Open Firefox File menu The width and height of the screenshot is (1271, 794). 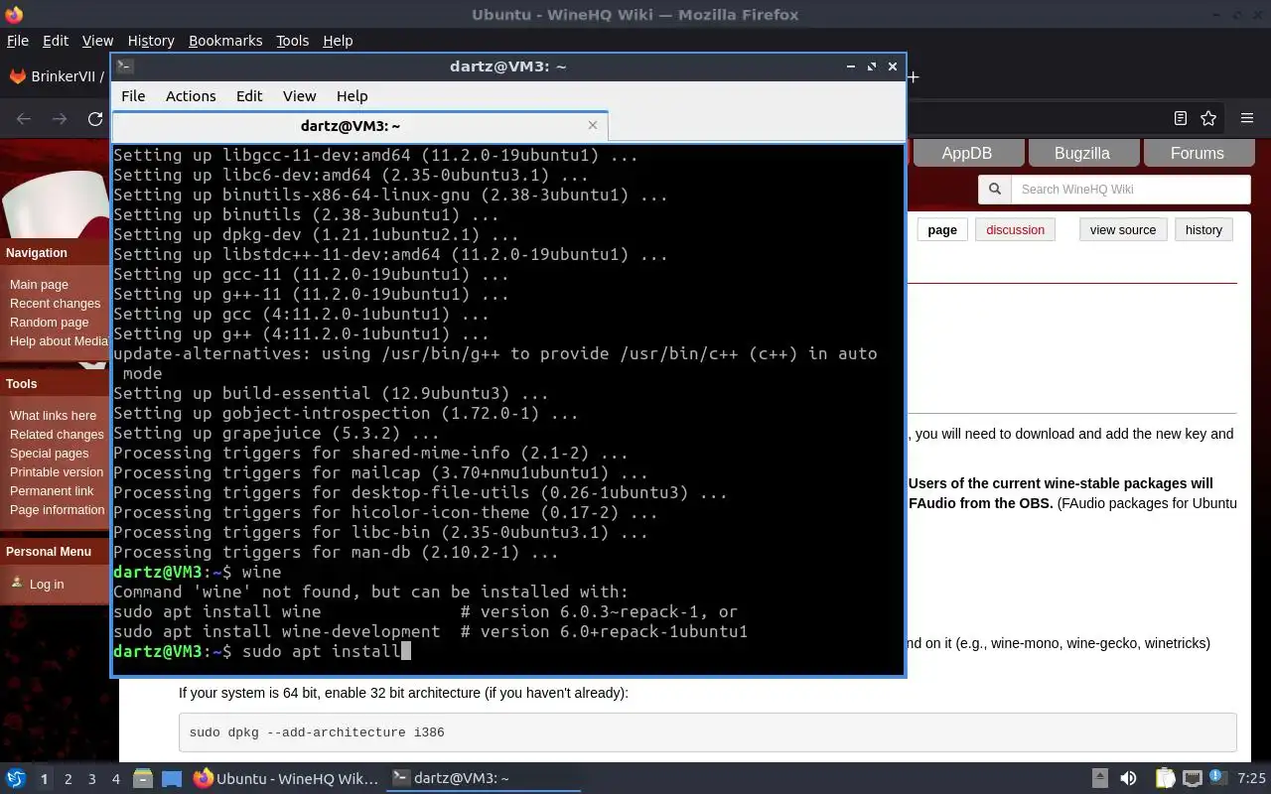click(18, 41)
